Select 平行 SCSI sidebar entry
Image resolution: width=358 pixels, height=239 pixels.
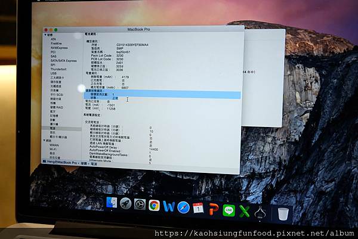click(57, 94)
